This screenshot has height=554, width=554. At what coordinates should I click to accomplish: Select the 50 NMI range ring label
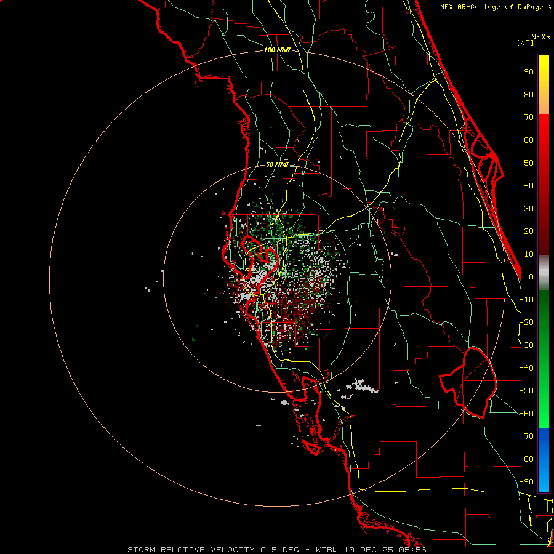277,164
